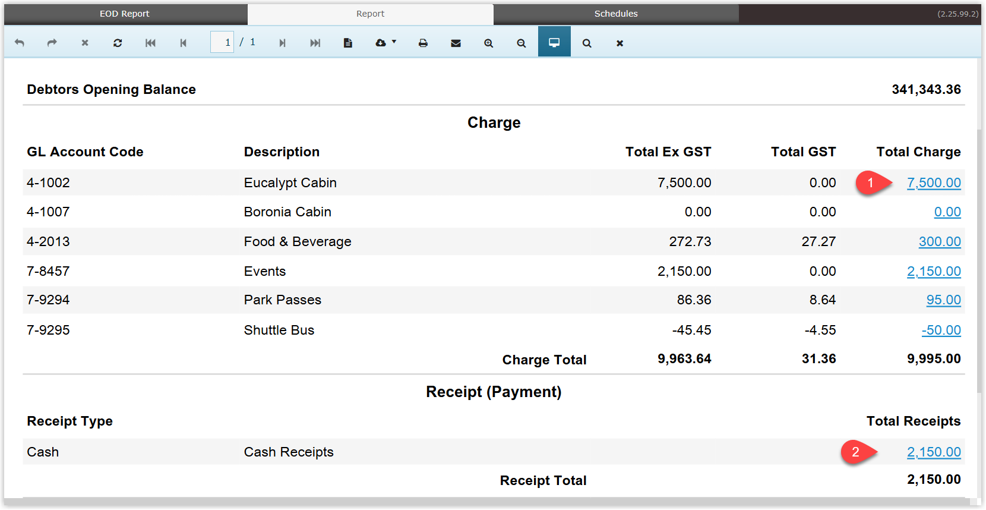Jump to last report page
This screenshot has height=510, width=986.
[315, 43]
